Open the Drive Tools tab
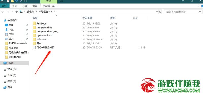203x94 pixels. (49, 6)
